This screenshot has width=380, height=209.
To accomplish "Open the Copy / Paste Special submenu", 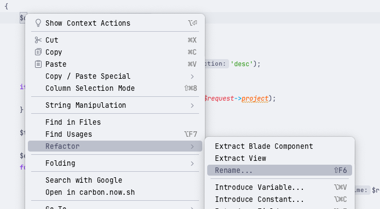I will pos(115,76).
